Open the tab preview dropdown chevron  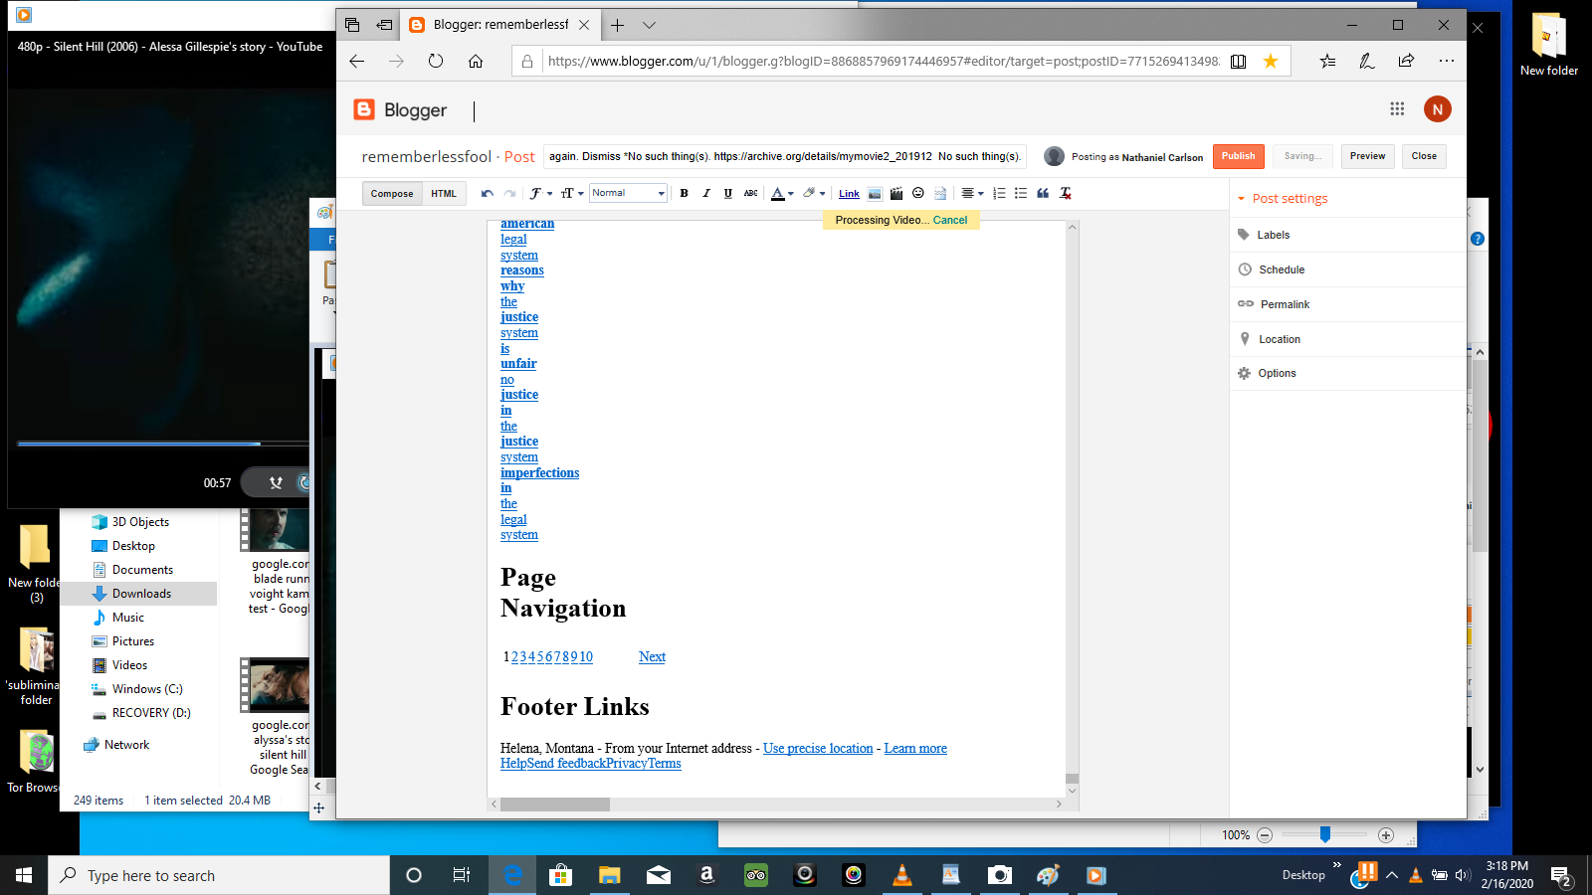[x=649, y=25]
